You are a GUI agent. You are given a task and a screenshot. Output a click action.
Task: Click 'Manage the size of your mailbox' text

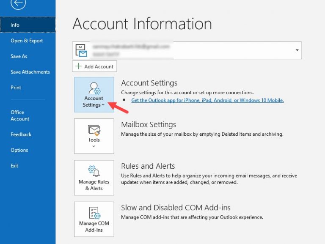point(202,134)
